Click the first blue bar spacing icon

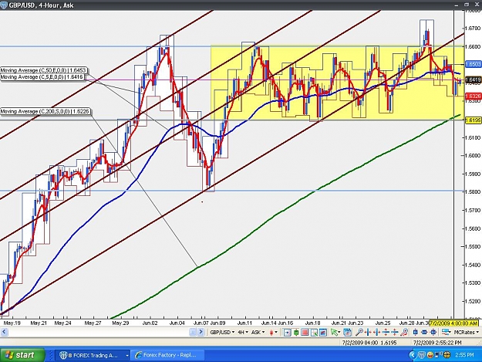(416, 332)
